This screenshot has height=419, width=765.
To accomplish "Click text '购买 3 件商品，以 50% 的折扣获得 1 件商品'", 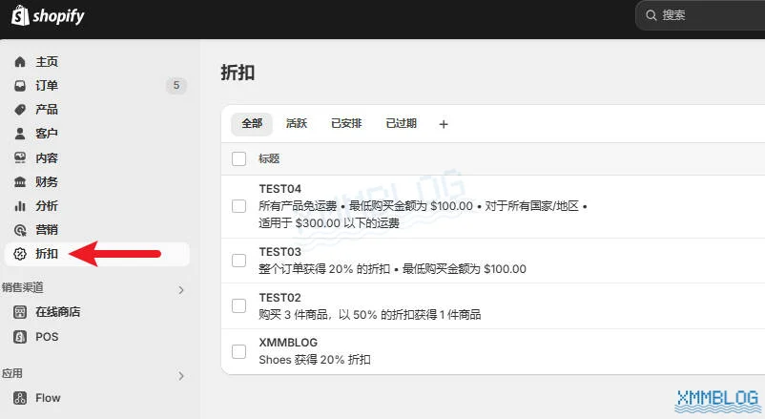I will (370, 315).
